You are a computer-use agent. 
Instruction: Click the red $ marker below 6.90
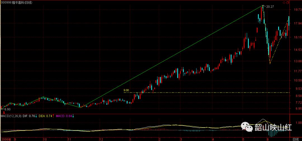point(4,113)
